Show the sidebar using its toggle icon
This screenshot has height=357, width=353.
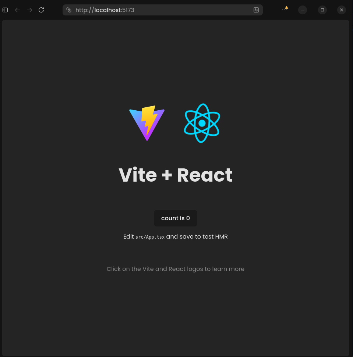(x=5, y=10)
